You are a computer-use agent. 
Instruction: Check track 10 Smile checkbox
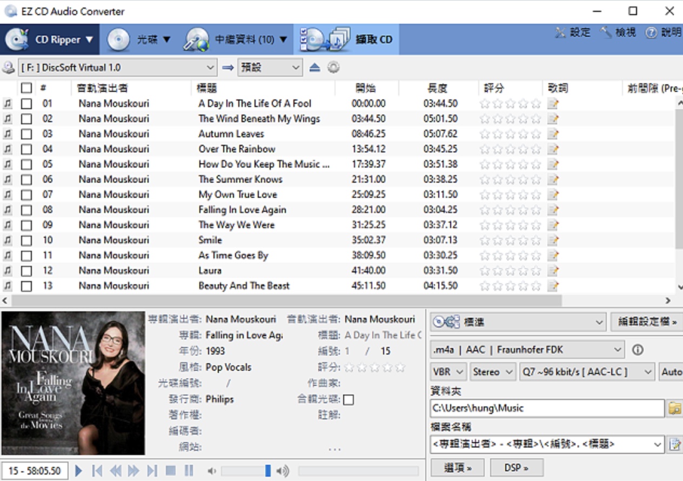pos(26,240)
